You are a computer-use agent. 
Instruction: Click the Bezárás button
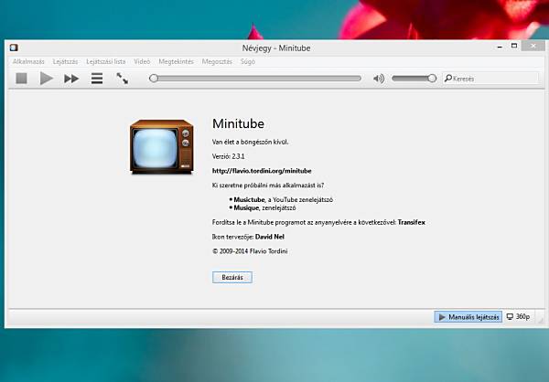pos(232,278)
